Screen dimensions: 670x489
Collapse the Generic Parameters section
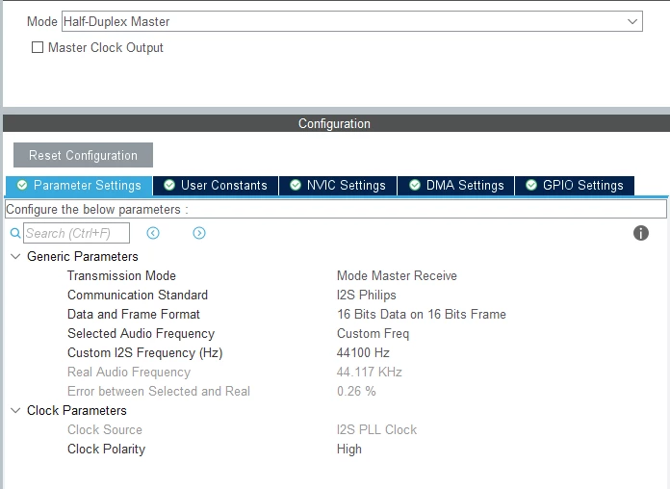coord(15,256)
